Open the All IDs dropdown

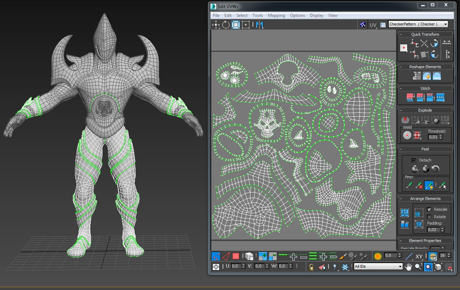coord(378,266)
